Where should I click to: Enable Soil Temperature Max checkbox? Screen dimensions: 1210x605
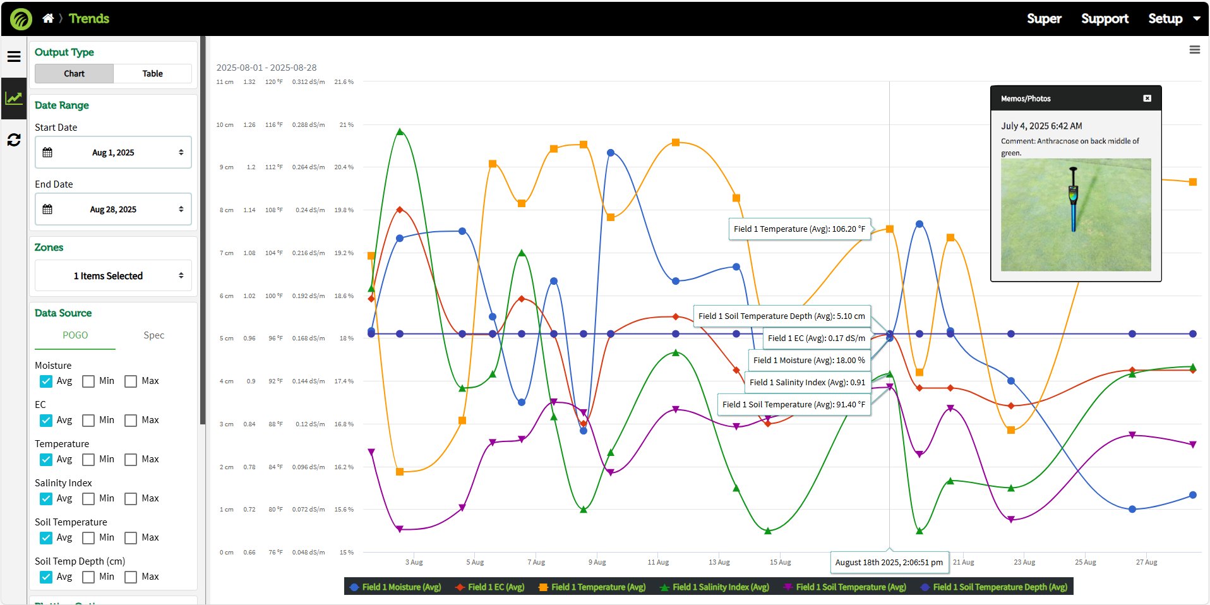(131, 538)
